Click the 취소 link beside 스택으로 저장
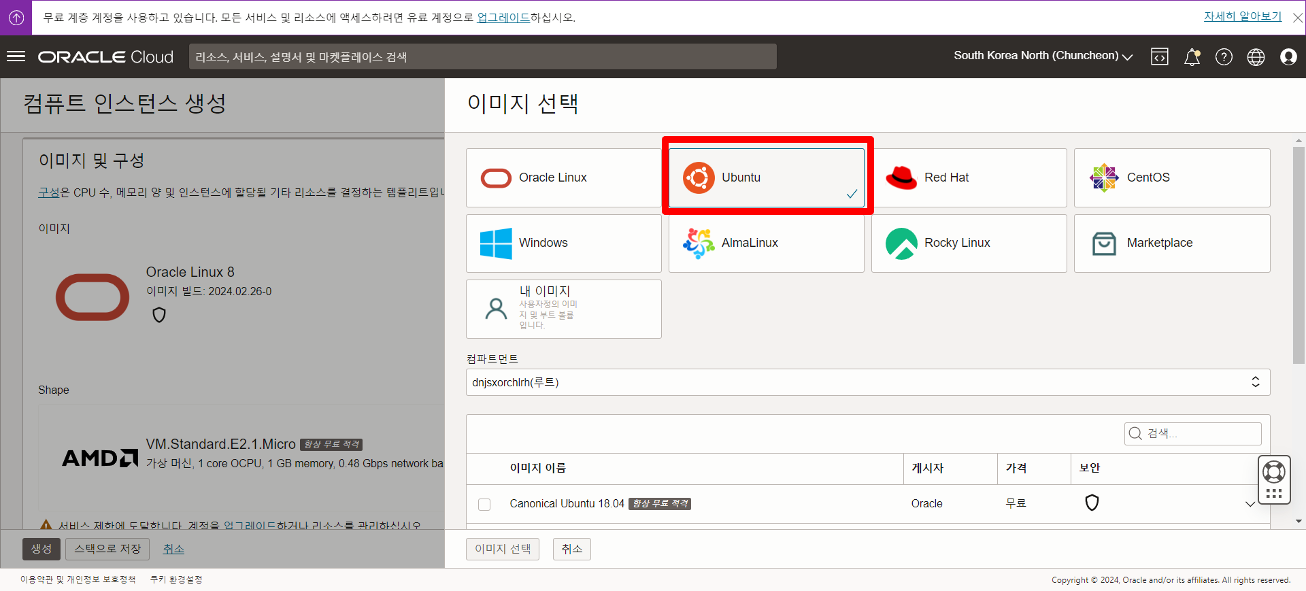 [x=173, y=549]
